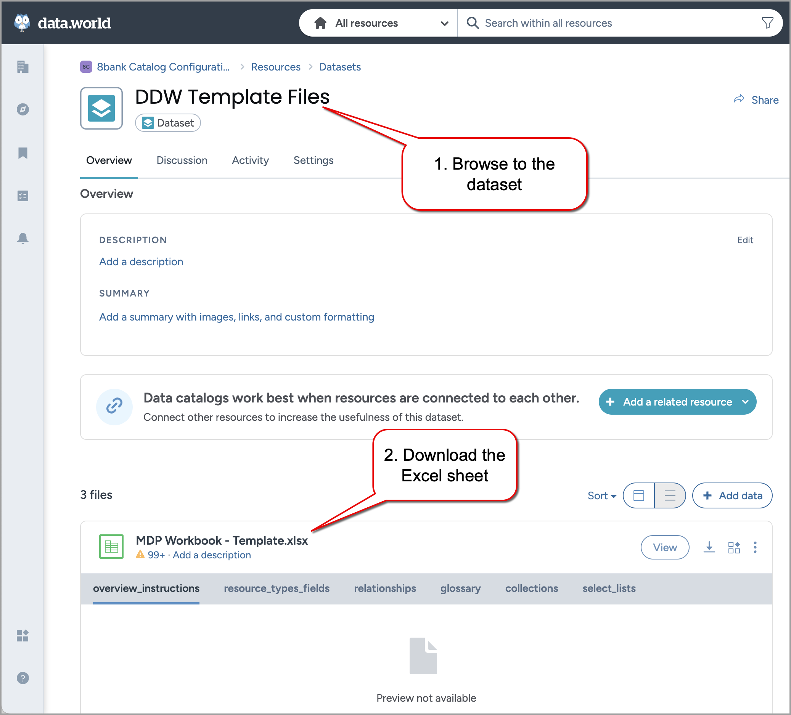The width and height of the screenshot is (791, 715).
Task: Switch to compact list file view
Action: [670, 495]
